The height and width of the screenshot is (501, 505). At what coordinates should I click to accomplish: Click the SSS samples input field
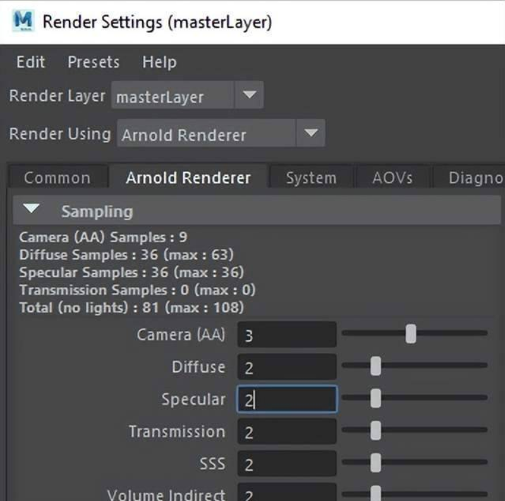286,464
